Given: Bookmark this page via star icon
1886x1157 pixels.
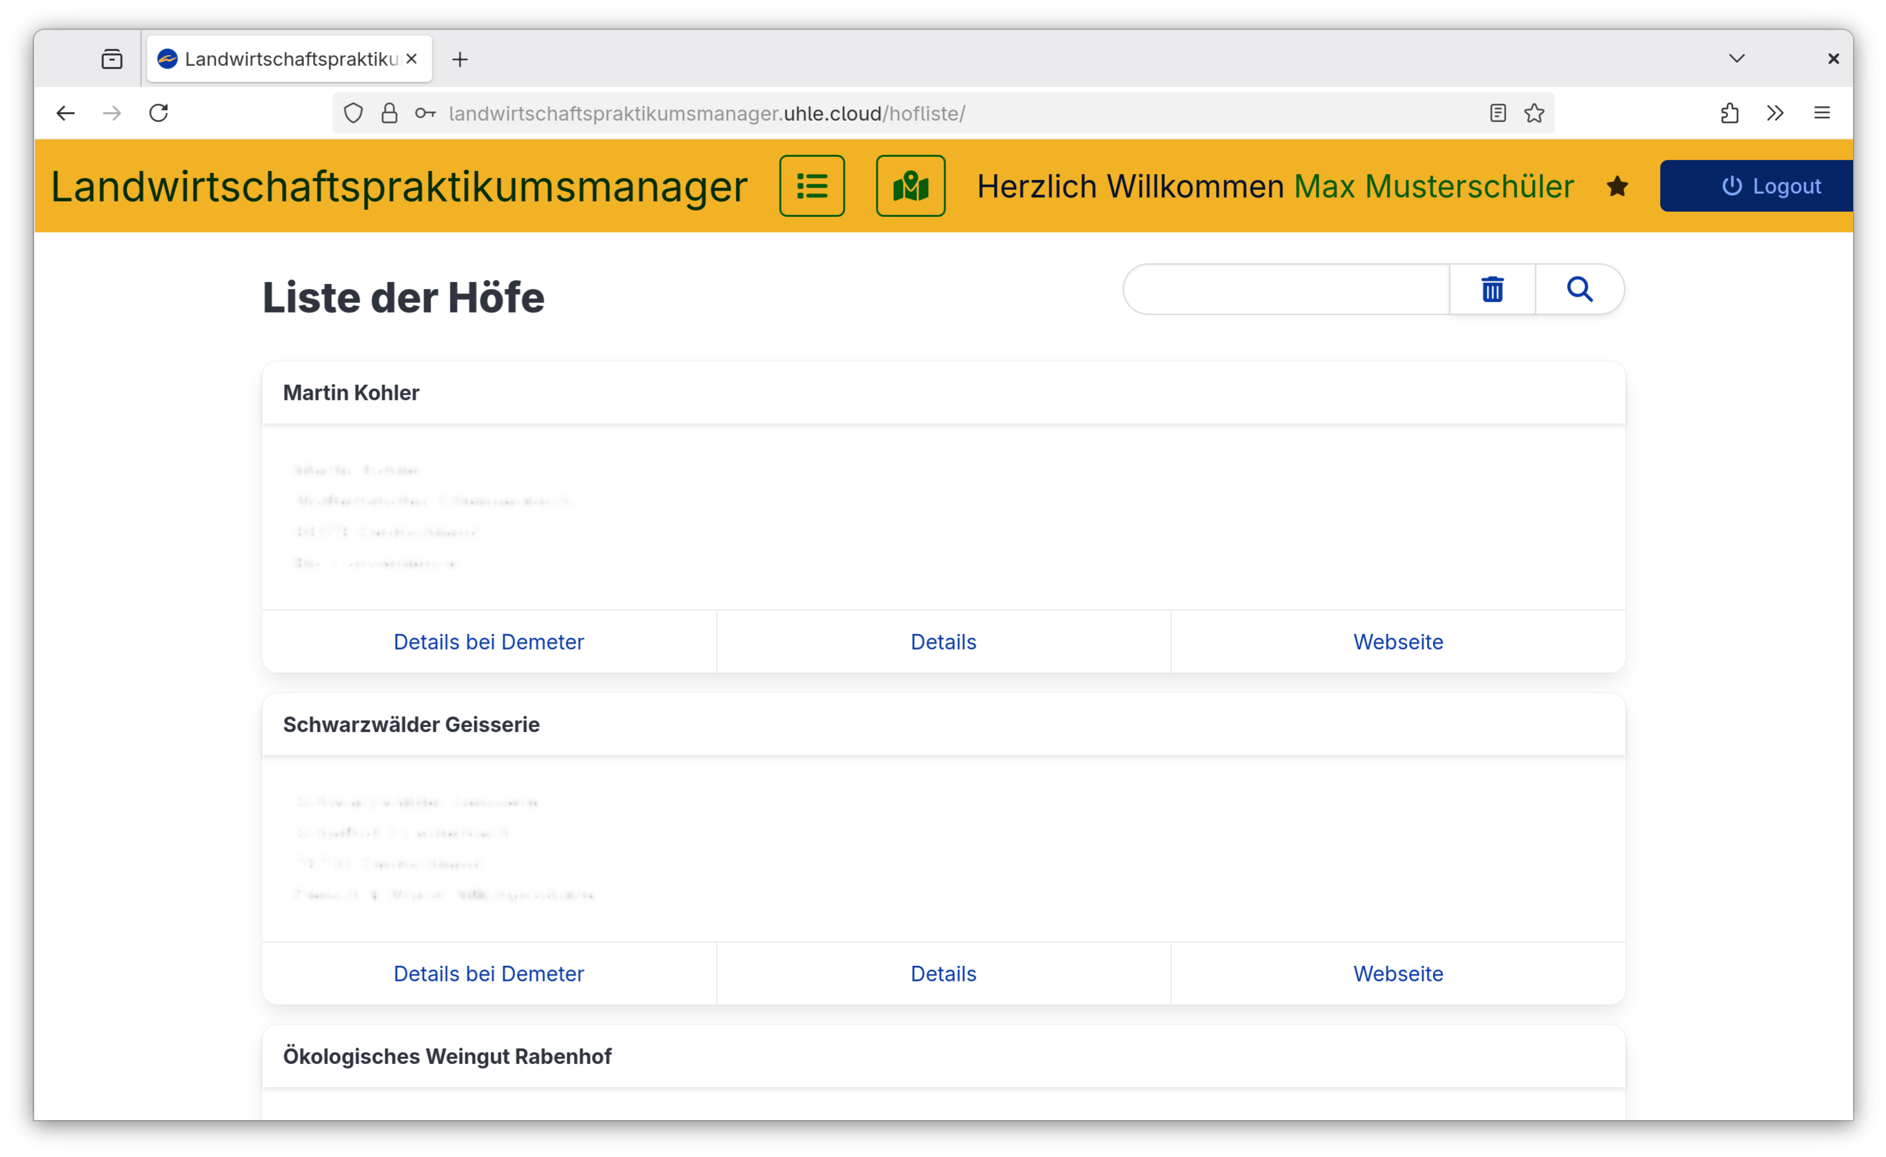Looking at the screenshot, I should point(1534,112).
